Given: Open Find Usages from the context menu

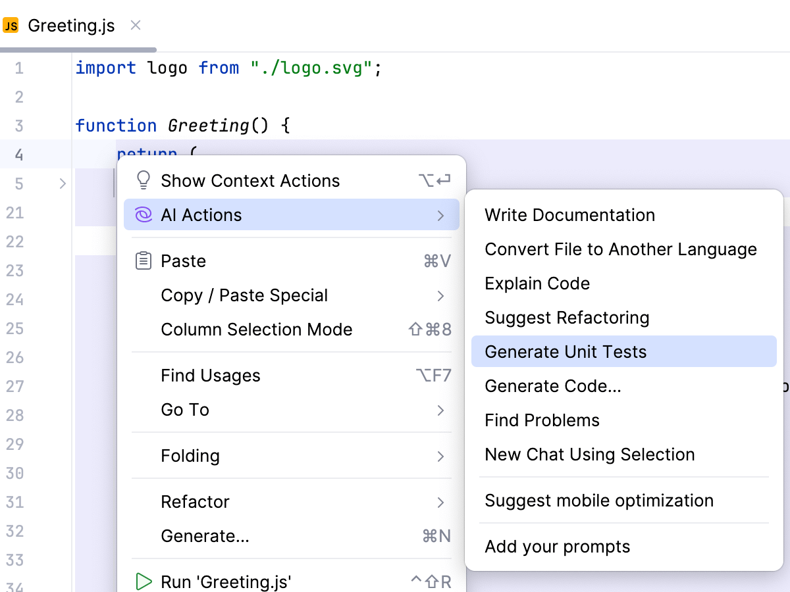Looking at the screenshot, I should pyautogui.click(x=211, y=375).
